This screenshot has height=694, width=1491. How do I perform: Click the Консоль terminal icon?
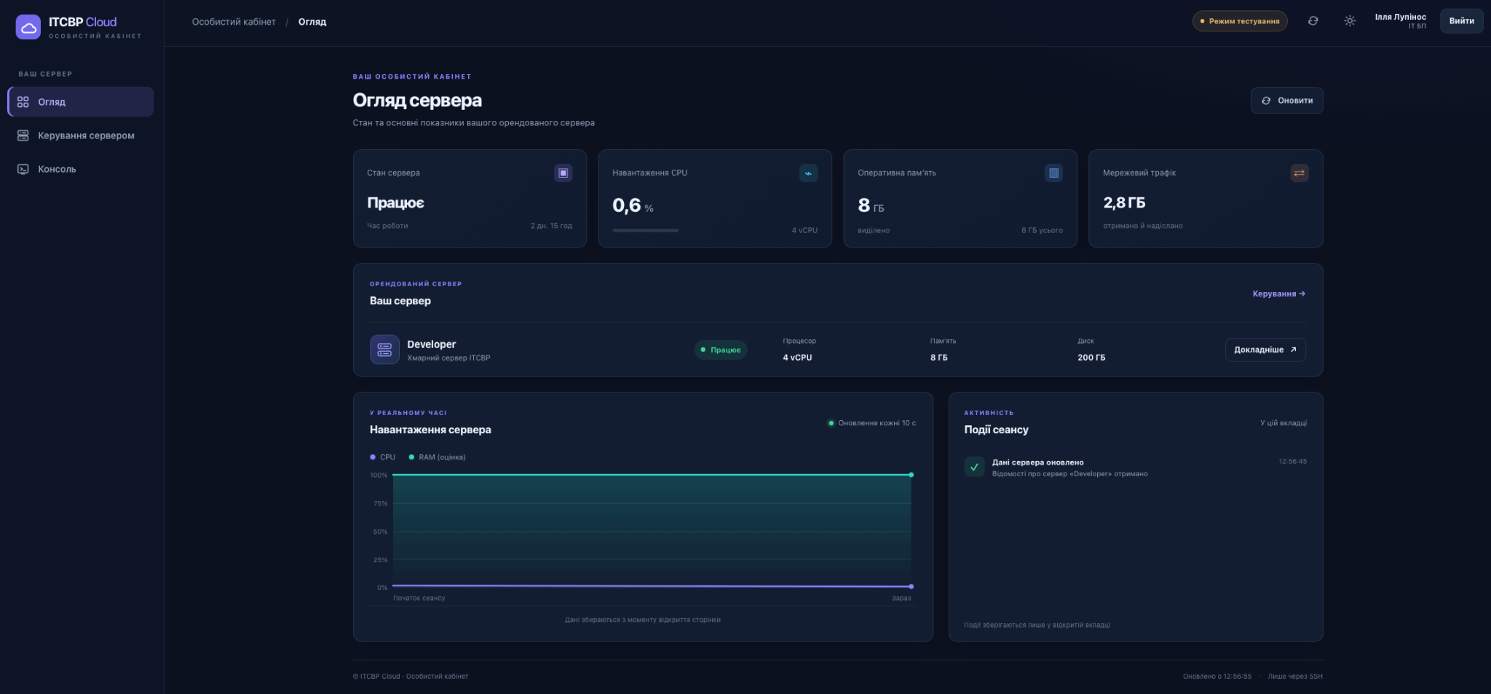click(x=23, y=169)
